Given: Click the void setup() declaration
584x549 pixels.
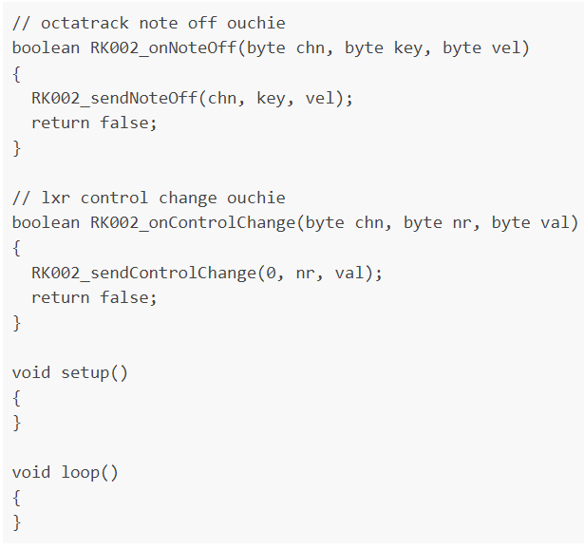Looking at the screenshot, I should click(69, 372).
